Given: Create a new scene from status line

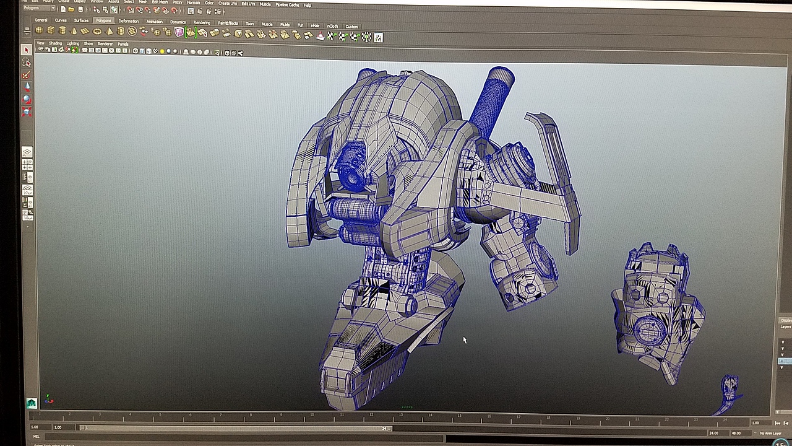Looking at the screenshot, I should tap(64, 9).
